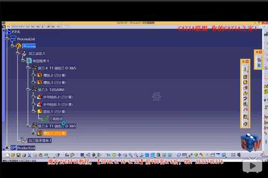Screen dimensions: 268x178
Task: Click the New document icon
Action: 8,155
